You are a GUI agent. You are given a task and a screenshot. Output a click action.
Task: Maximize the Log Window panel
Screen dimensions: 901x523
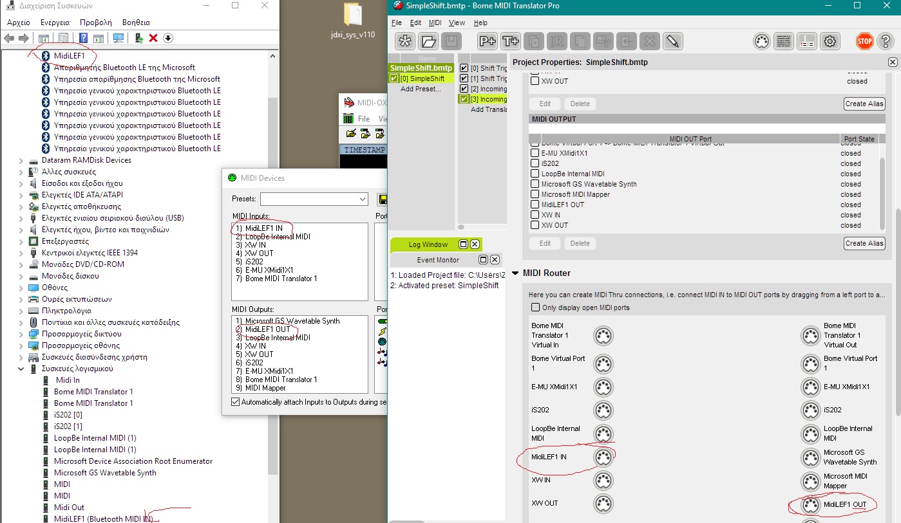[x=462, y=244]
